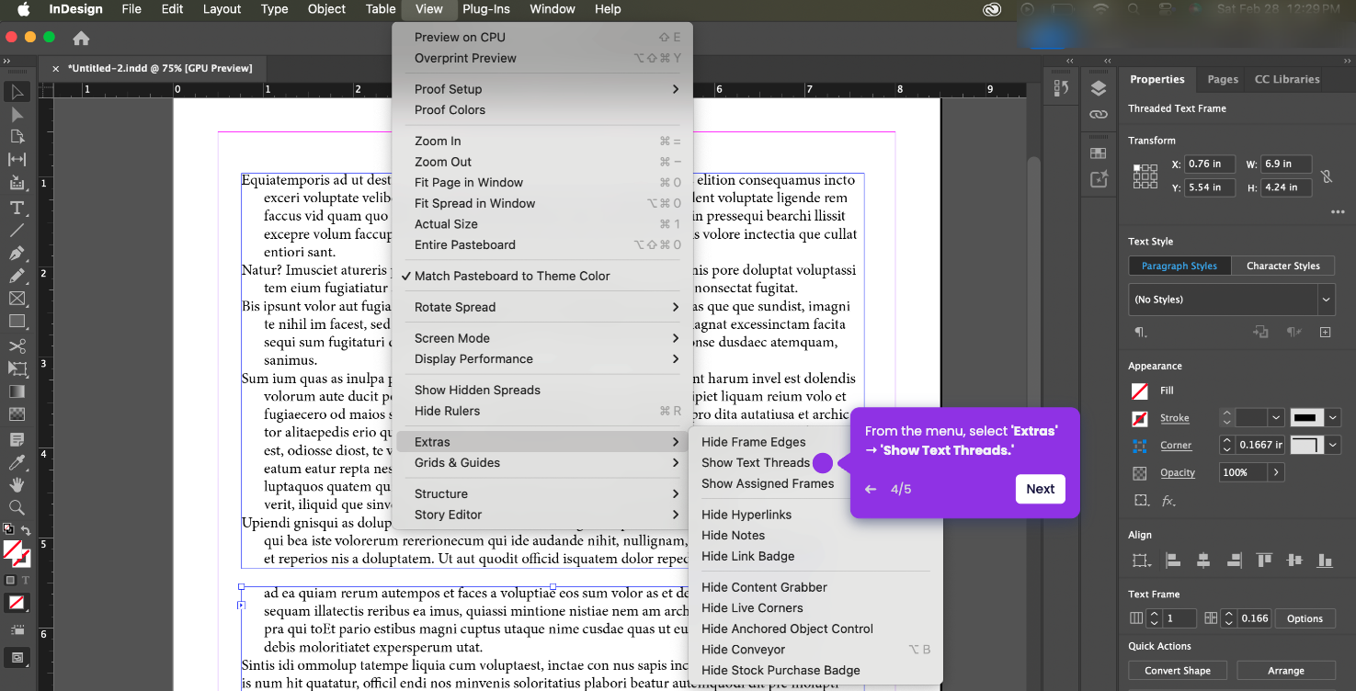1356x691 pixels.
Task: Select the Scissors tool
Action: (x=17, y=346)
